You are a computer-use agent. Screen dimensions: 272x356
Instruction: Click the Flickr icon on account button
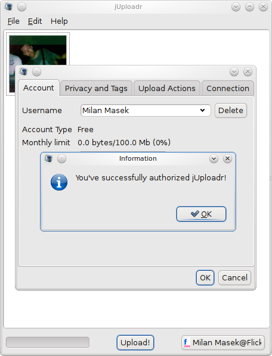(187, 342)
